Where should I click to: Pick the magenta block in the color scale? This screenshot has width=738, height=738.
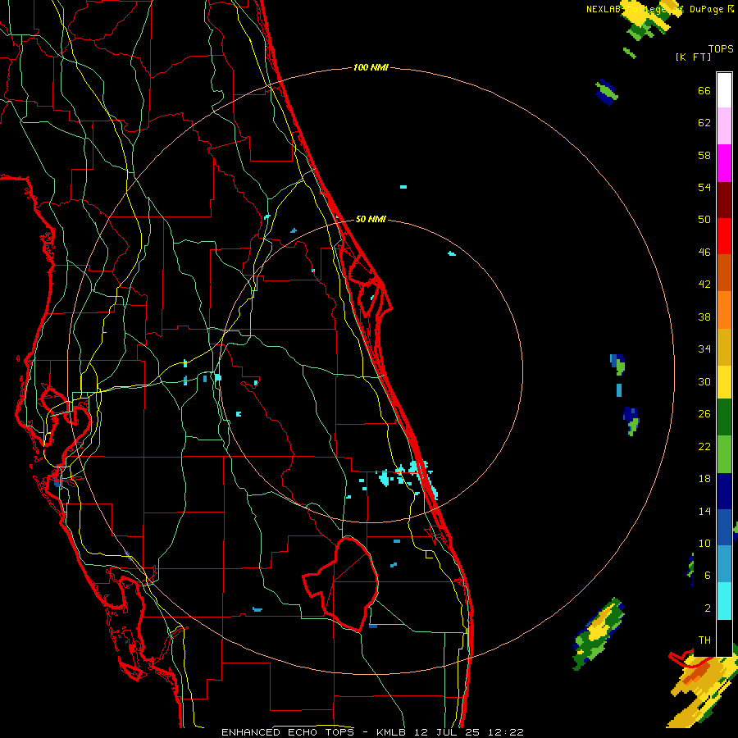click(724, 163)
